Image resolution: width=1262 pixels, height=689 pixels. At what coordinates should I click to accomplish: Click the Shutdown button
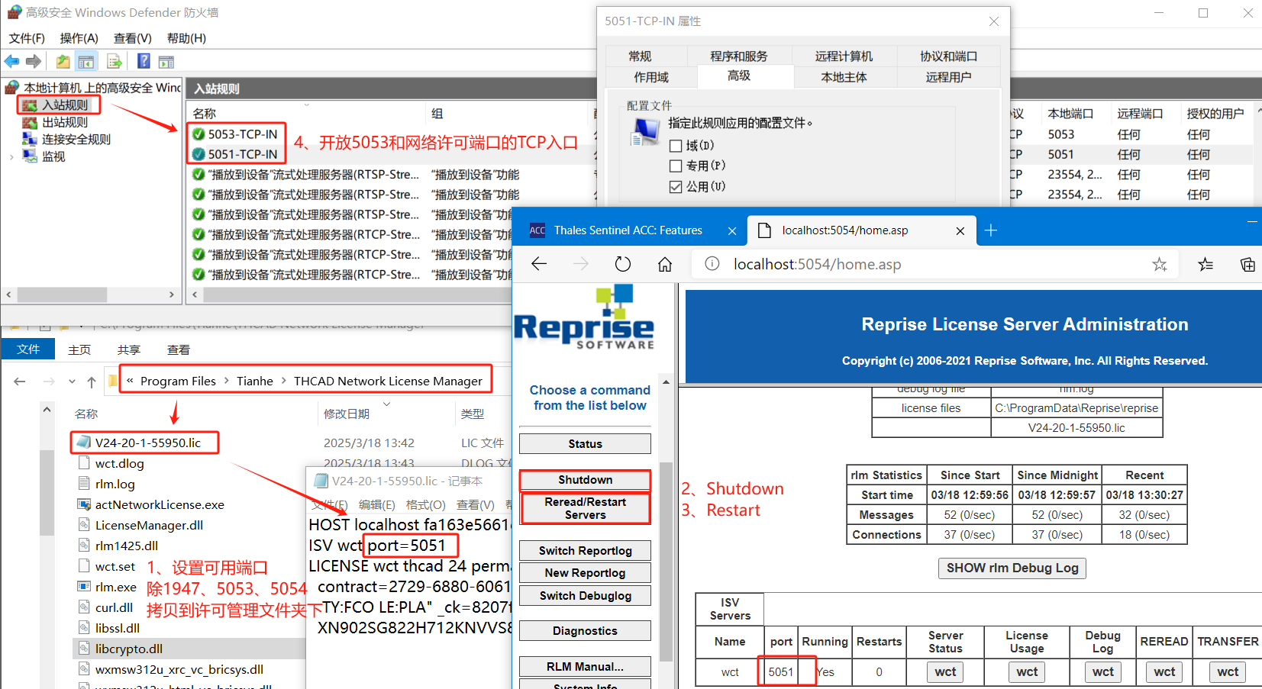point(585,480)
